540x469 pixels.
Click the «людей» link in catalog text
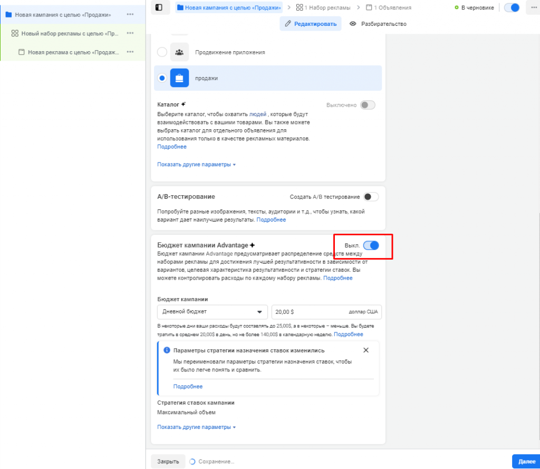click(x=257, y=114)
